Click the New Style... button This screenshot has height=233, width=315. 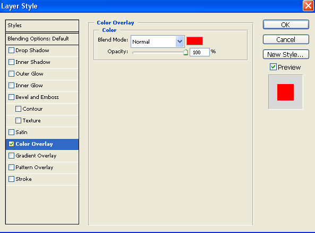(x=286, y=55)
